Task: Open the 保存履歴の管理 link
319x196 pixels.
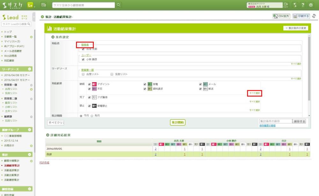Action: (268, 126)
